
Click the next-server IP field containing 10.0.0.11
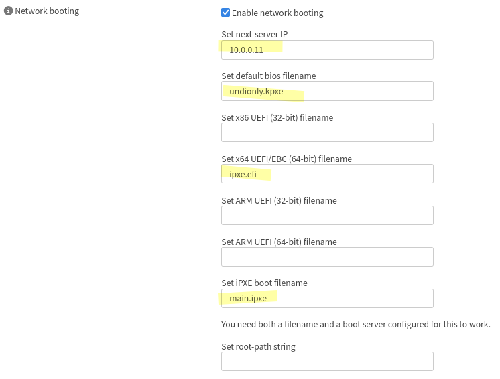327,50
